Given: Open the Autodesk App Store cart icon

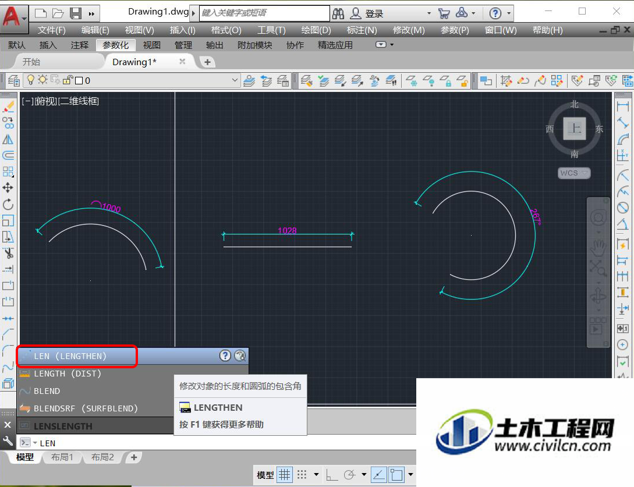Looking at the screenshot, I should point(444,14).
